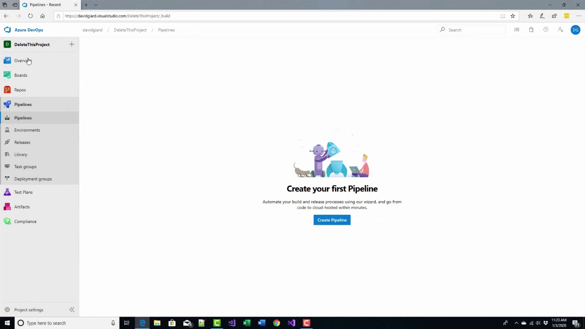Open Task groups under Pipelines
The height and width of the screenshot is (329, 585).
click(39, 167)
